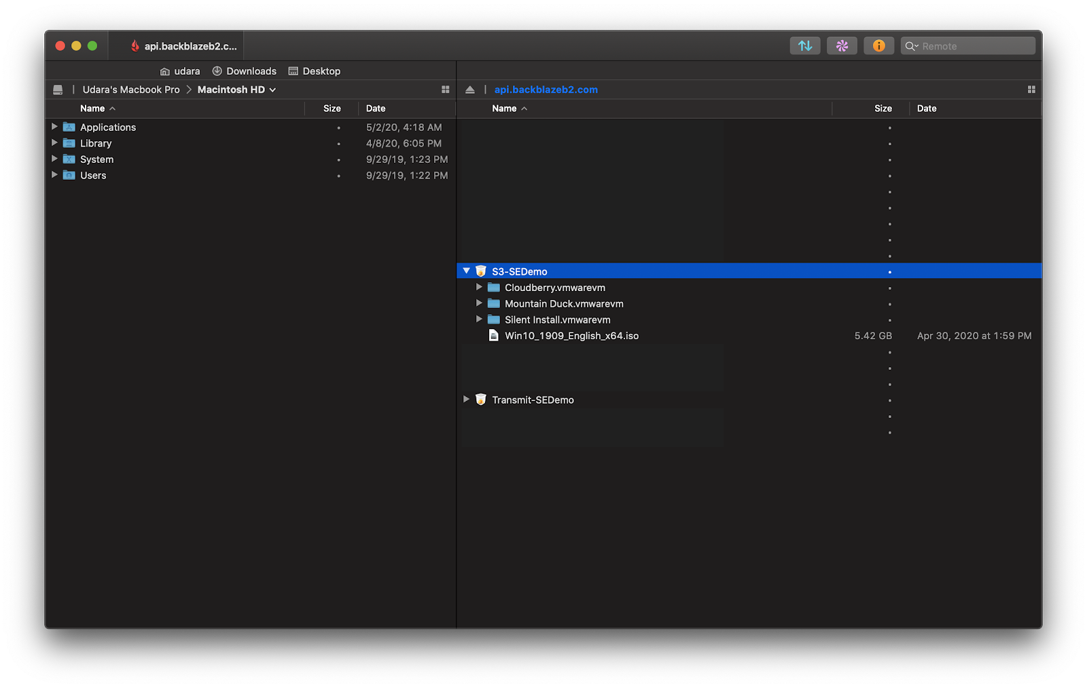Click the Cloudberry.vmwarevm folder icon
The height and width of the screenshot is (688, 1087).
pos(494,288)
